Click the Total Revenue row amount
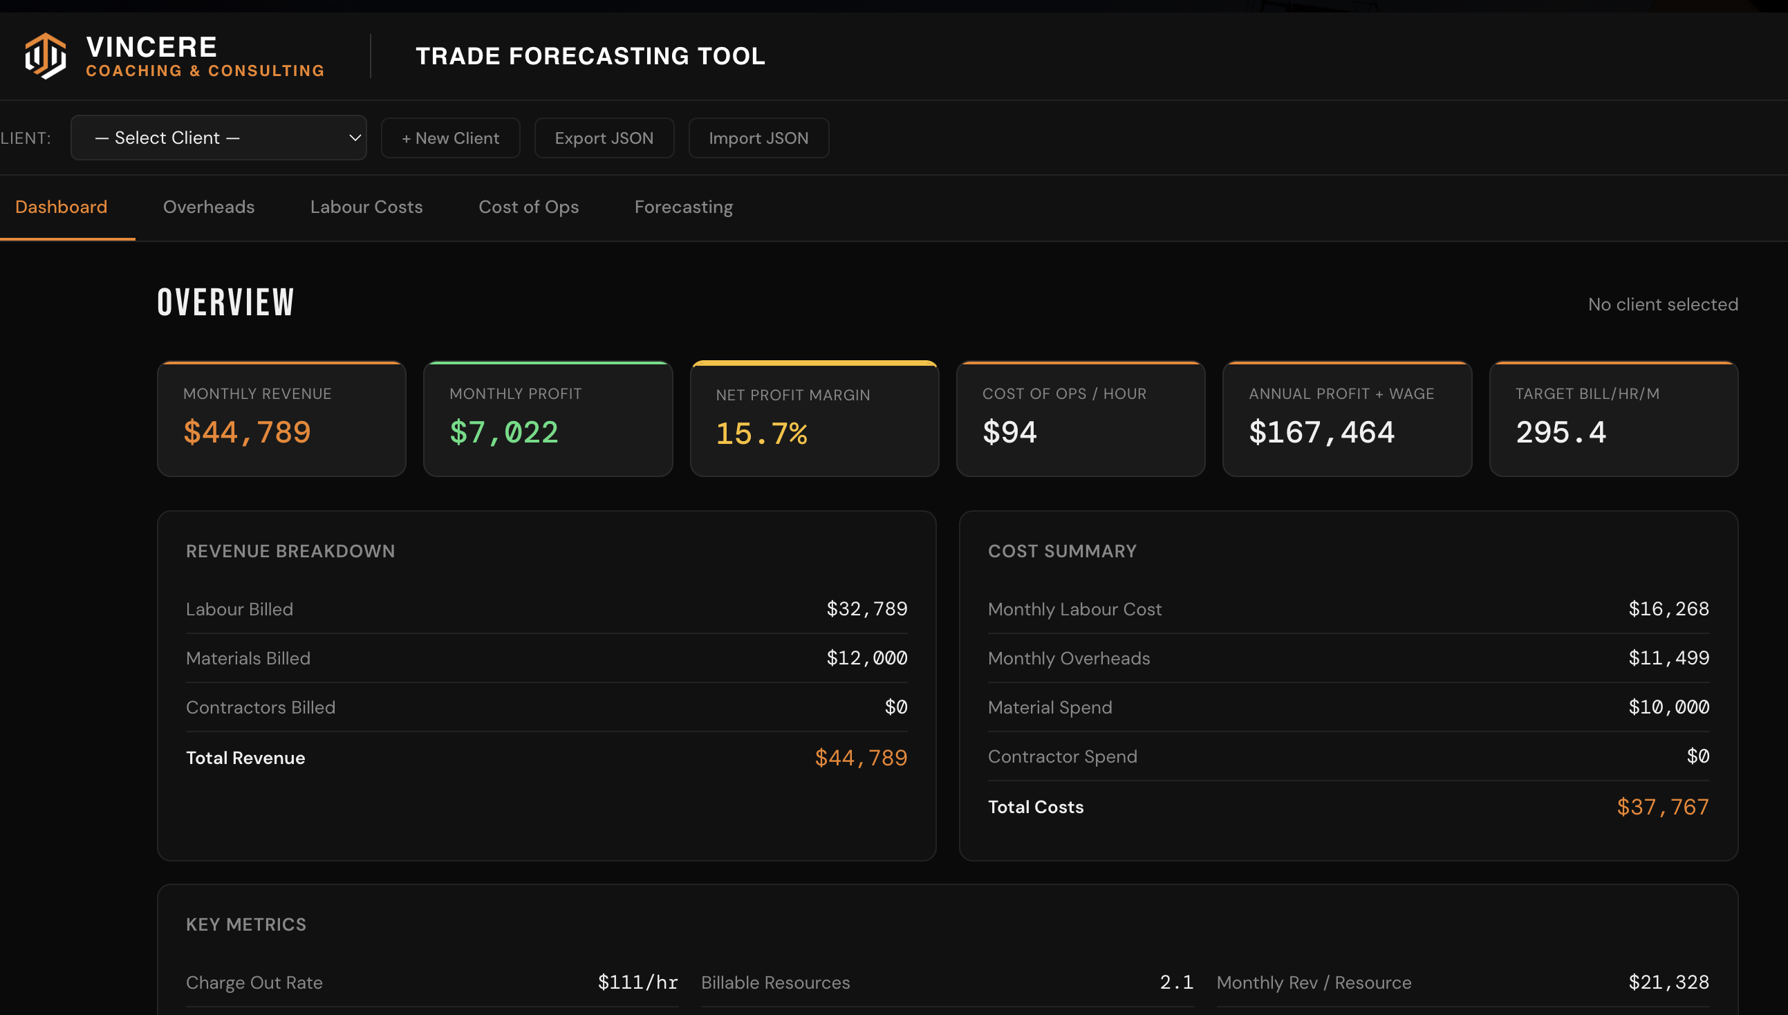The image size is (1788, 1015). 861,758
